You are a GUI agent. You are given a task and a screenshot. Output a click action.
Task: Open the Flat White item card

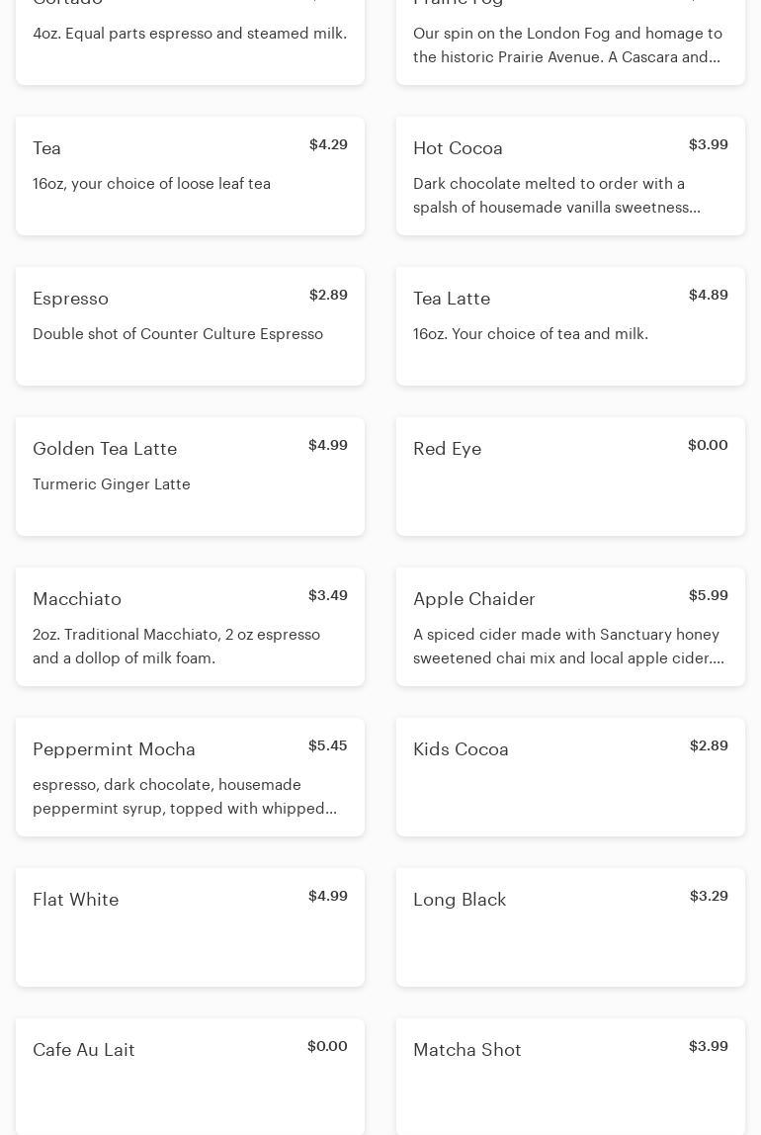(x=190, y=927)
